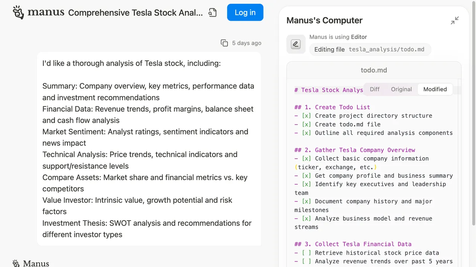The image size is (476, 267).
Task: Click the "Create project directory structure" line
Action: pos(363,116)
